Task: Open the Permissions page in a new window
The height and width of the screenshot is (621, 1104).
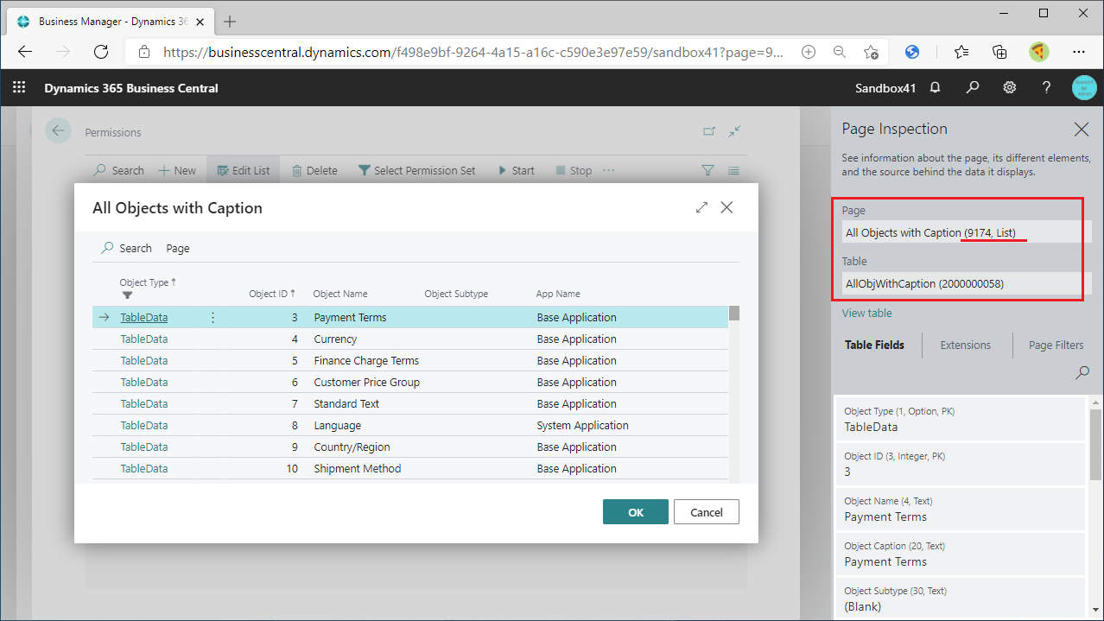Action: point(708,130)
